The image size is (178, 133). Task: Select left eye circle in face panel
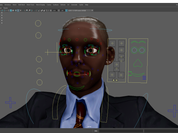[x=134, y=50]
